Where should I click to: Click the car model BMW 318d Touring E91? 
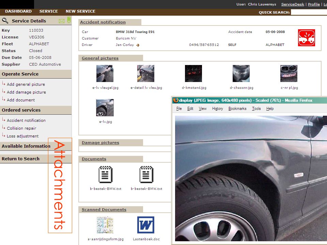[x=135, y=32]
